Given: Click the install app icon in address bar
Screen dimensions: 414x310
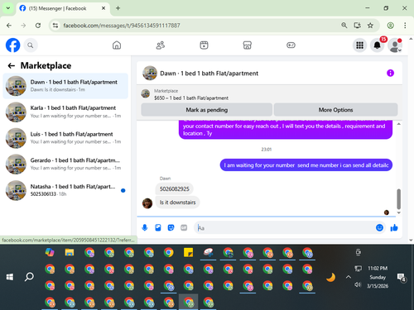Looking at the screenshot, I should point(357,26).
